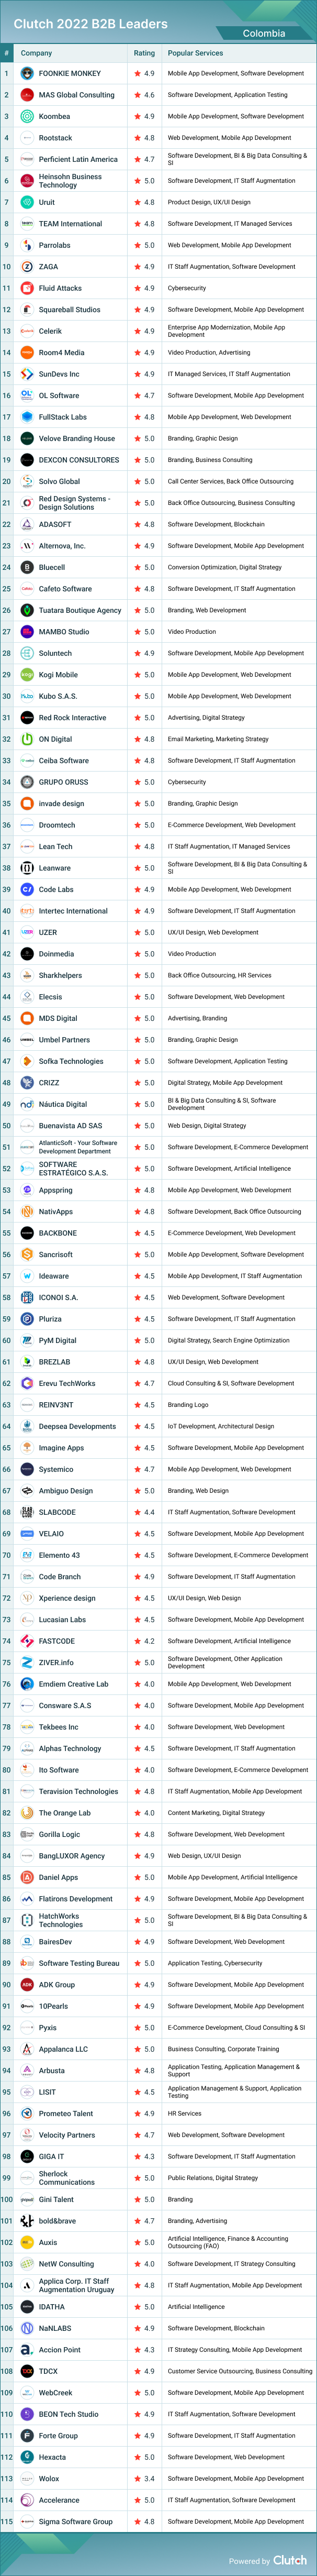Click the FOONKIE MONKEY company logo
Screen dimensions: 317x2576
point(27,74)
